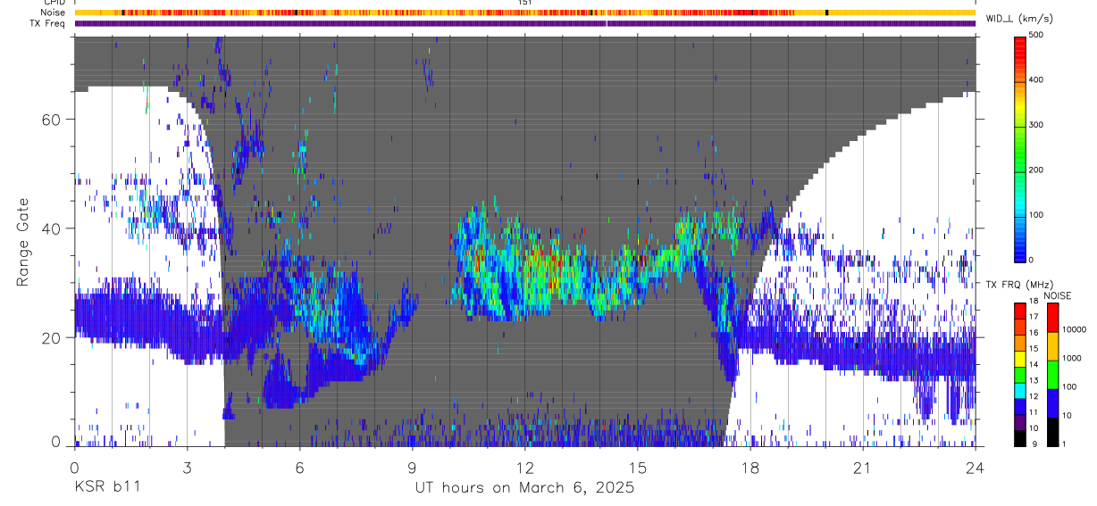
Task: Click the 'KSR b11' label
Action: [x=106, y=488]
